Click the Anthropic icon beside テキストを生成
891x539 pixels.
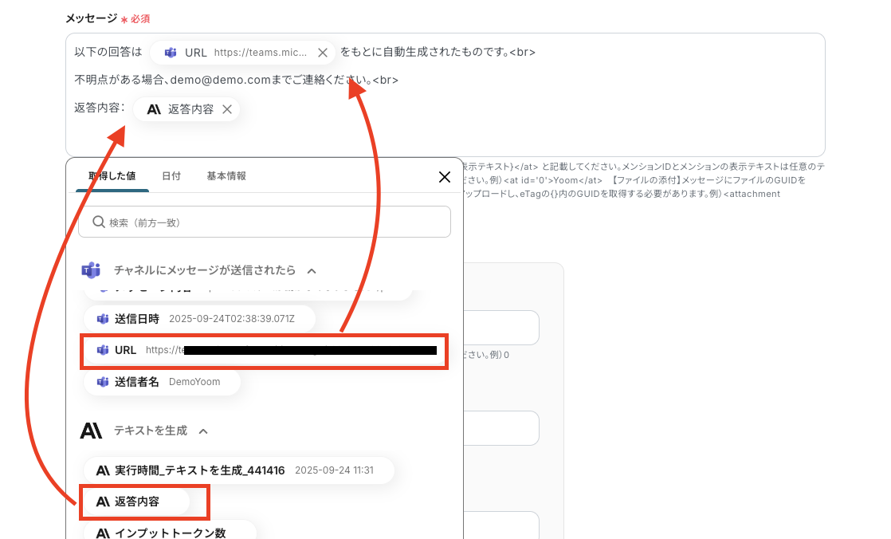[x=91, y=431]
